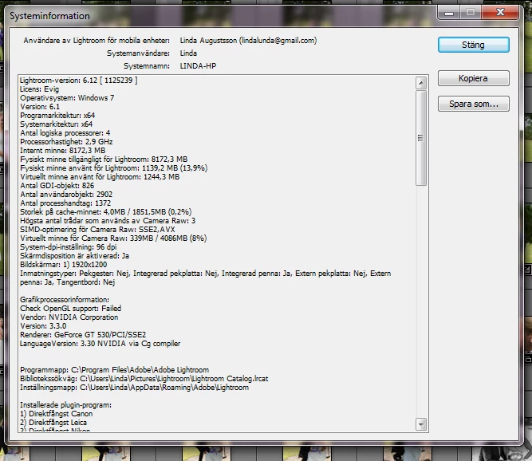The height and width of the screenshot is (461, 532).
Task: Click the Programmapp path line
Action: pos(115,370)
